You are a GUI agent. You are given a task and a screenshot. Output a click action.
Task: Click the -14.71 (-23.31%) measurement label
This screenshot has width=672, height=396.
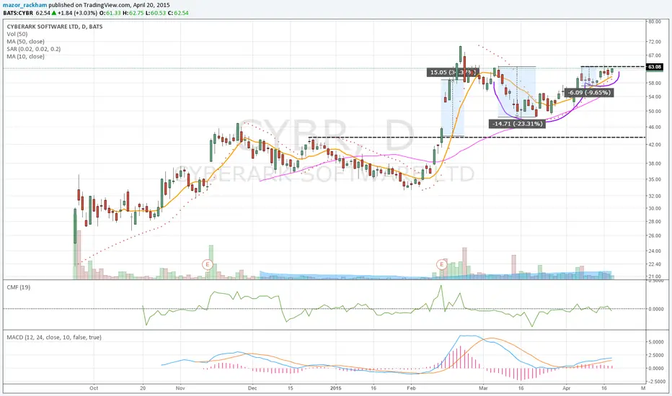(x=517, y=124)
